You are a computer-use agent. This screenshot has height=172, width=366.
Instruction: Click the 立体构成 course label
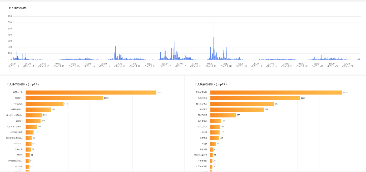19,166
